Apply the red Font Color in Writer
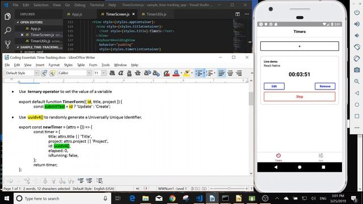 click(x=176, y=73)
